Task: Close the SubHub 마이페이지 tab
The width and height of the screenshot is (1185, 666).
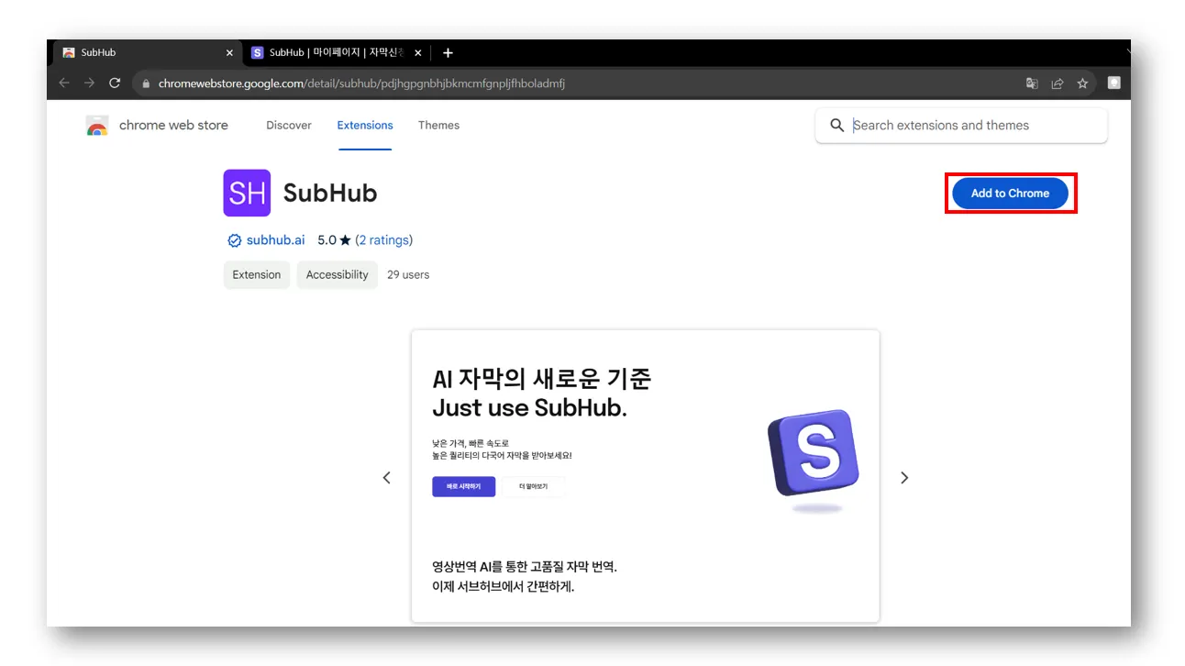Action: [x=417, y=53]
